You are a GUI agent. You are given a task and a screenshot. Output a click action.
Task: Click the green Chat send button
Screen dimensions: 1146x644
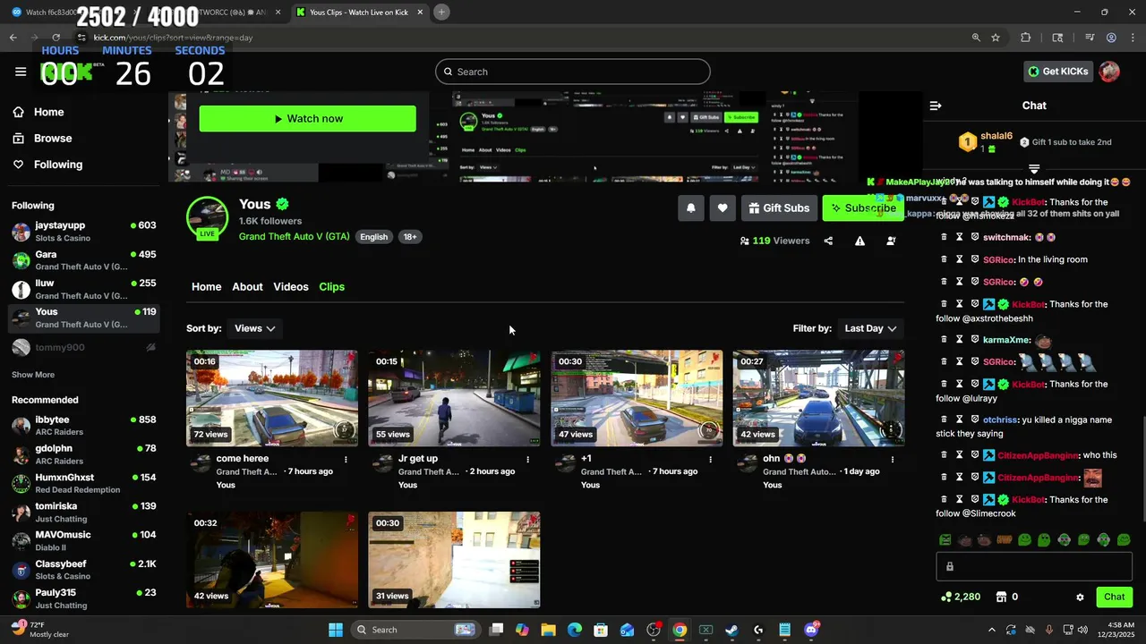tap(1114, 597)
